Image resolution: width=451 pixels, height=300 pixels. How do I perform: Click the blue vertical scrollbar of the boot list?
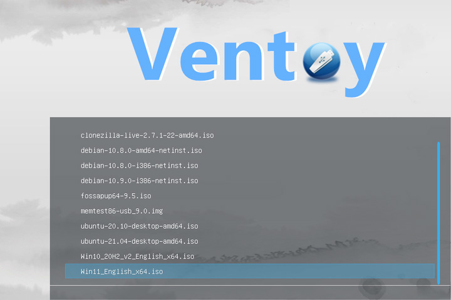pos(438,213)
